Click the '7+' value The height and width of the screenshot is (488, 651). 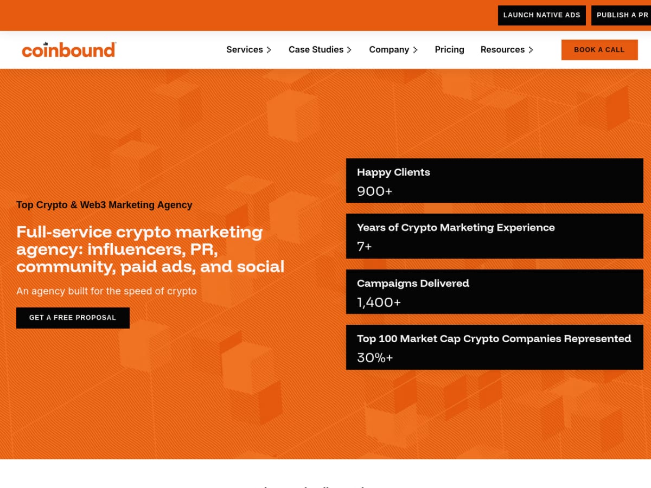(364, 247)
